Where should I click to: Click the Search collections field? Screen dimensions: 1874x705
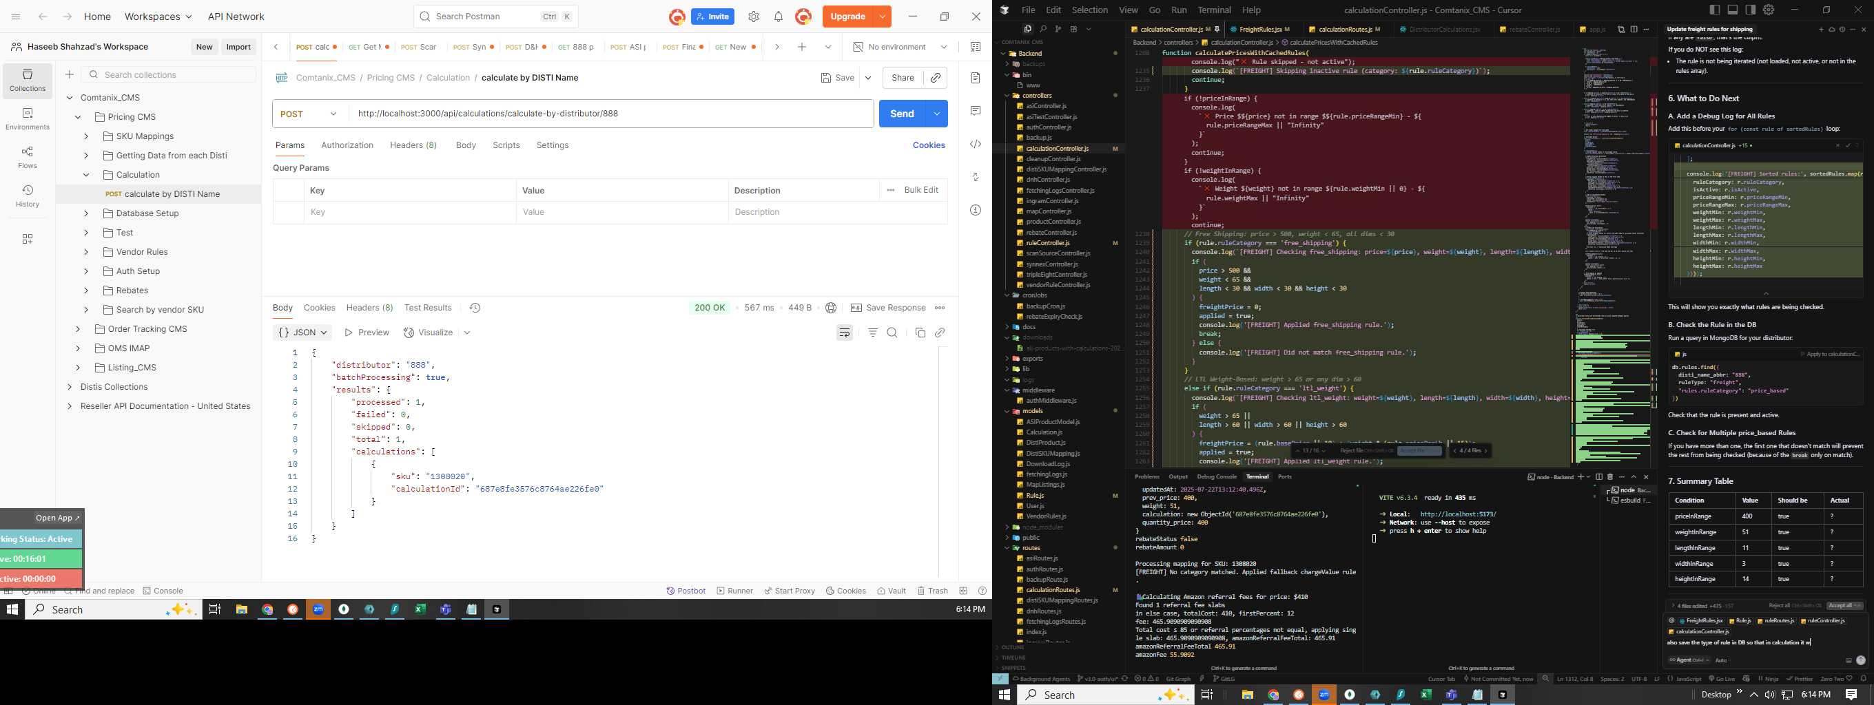pos(169,74)
